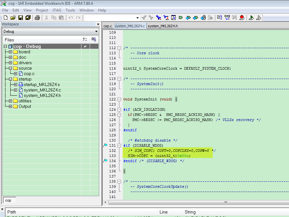Create a new document
The image size is (289, 217).
tap(5, 18)
